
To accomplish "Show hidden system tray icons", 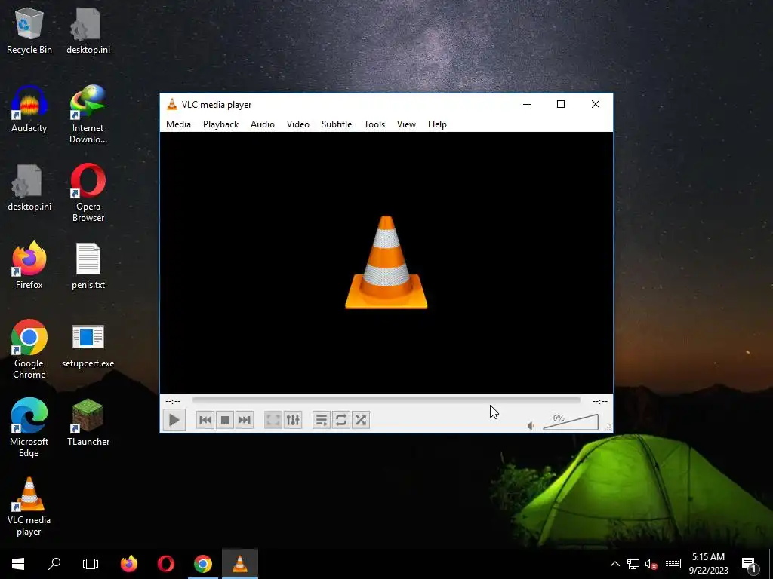I will point(615,564).
